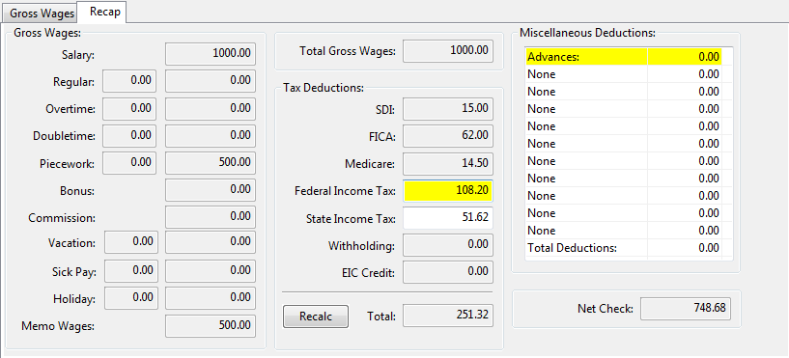Click the Net Check label
Image resolution: width=789 pixels, height=358 pixels.
tap(606, 309)
